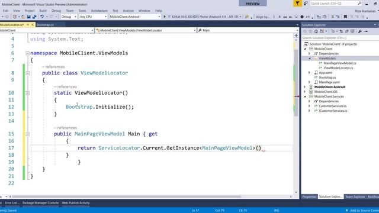Expand the MobileClient.Android project node

(305, 87)
